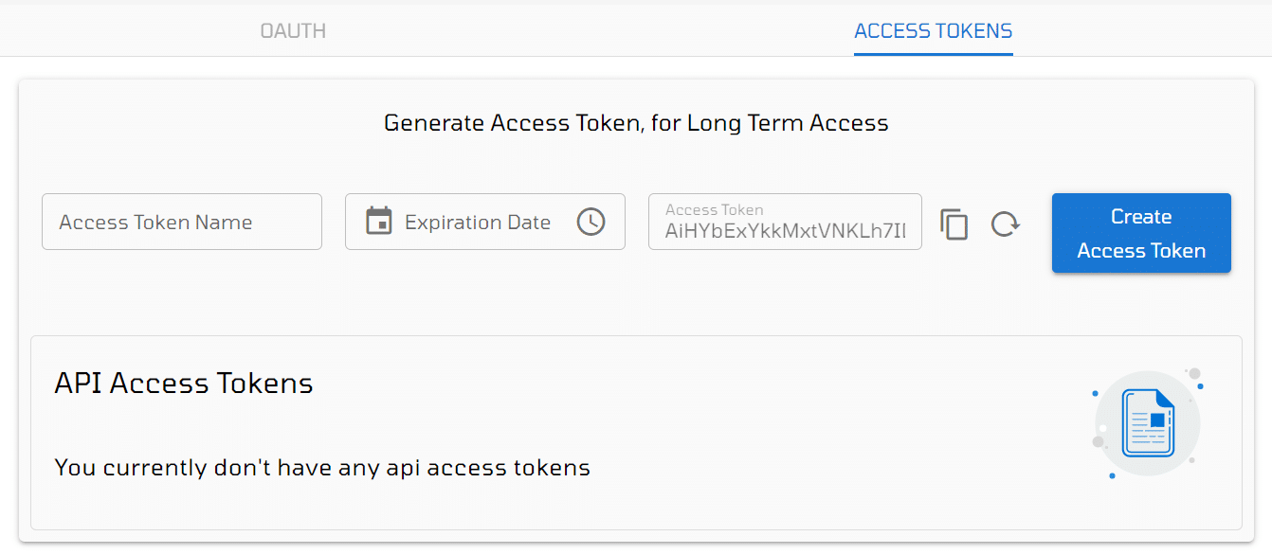Viewport: 1272px width, 554px height.
Task: Open the calendar picker for expiration date
Action: click(379, 221)
